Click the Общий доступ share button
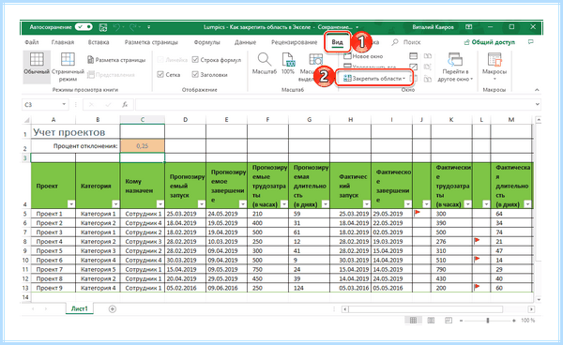Viewport: 563px width, 345px height. pos(490,42)
